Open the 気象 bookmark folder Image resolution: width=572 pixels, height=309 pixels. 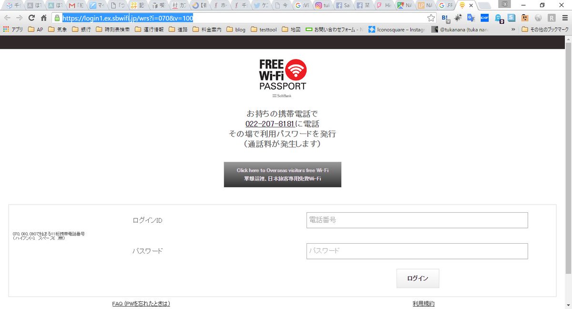click(58, 30)
